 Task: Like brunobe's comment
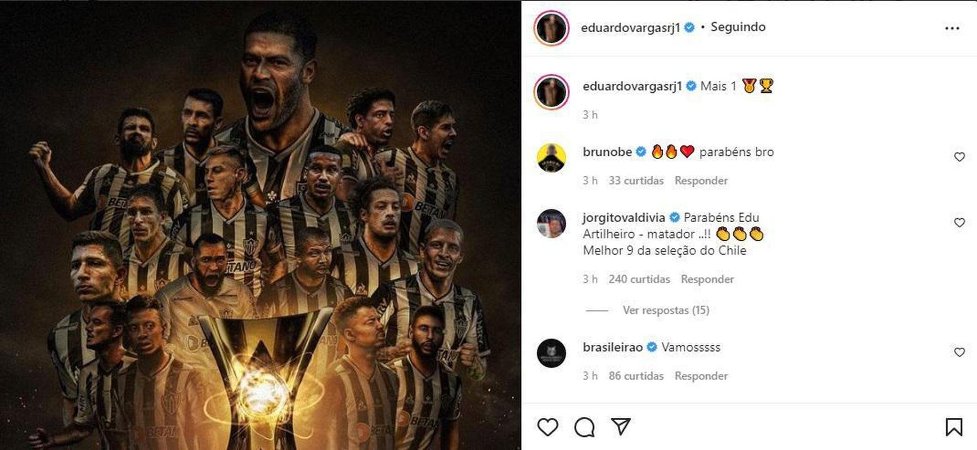click(x=960, y=157)
